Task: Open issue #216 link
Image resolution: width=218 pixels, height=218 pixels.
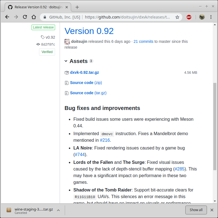Action: click(x=105, y=140)
